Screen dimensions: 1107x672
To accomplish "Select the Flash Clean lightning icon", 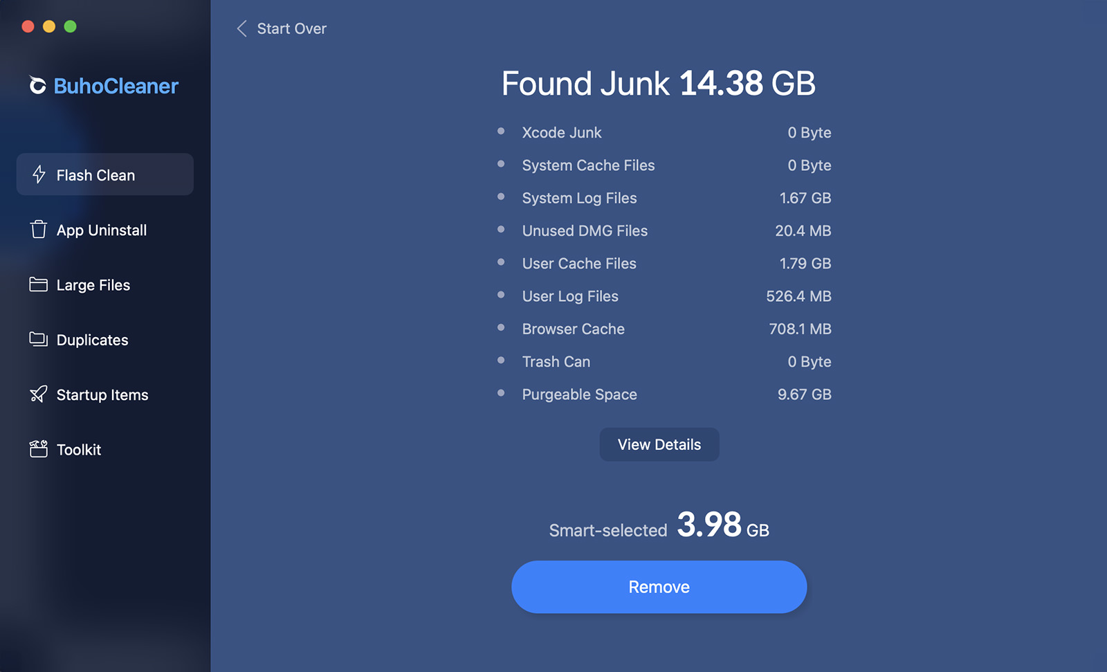I will click(39, 174).
